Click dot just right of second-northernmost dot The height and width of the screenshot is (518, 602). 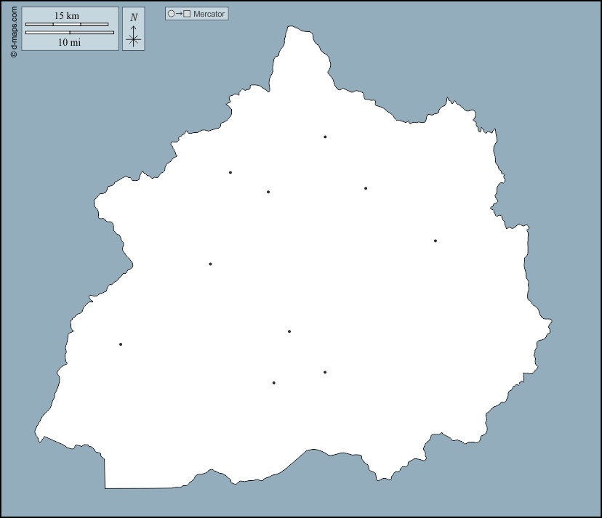(268, 192)
